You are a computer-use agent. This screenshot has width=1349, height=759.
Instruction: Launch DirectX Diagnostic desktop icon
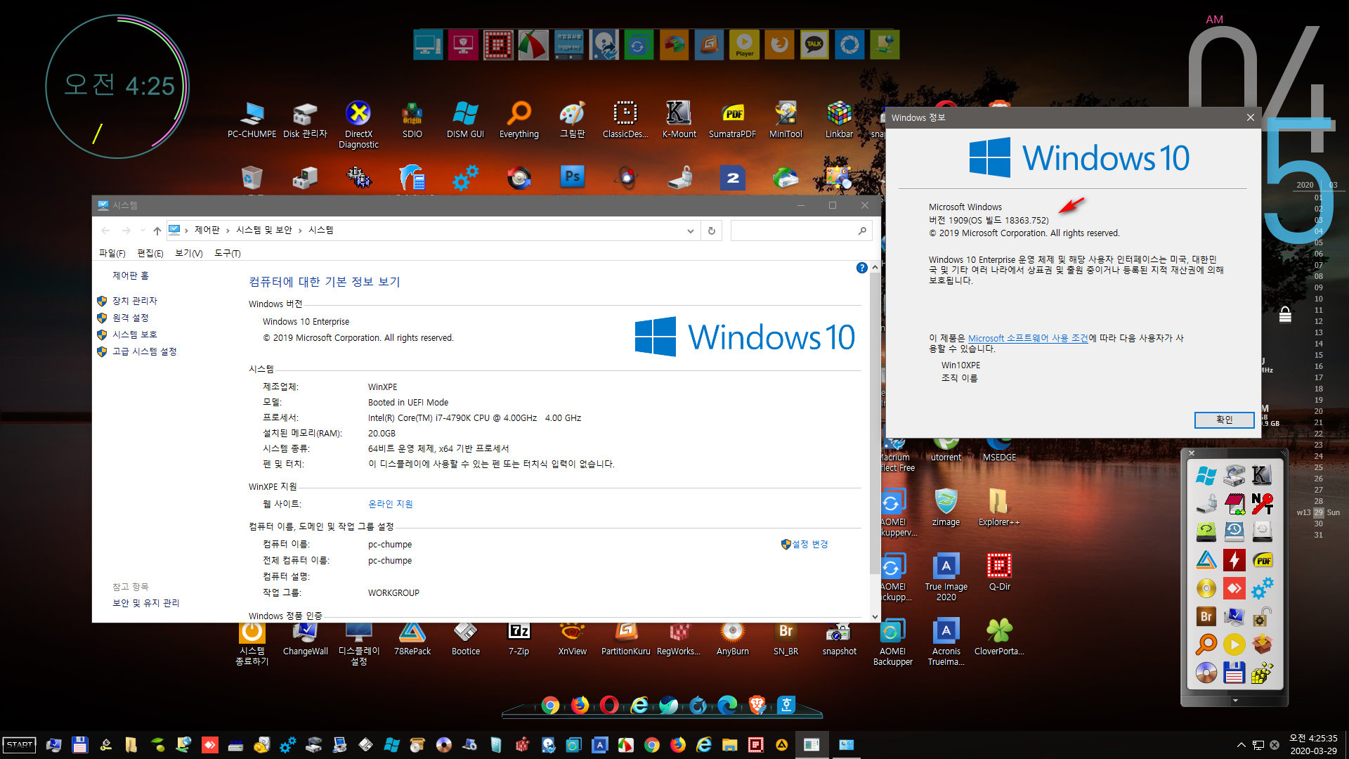point(358,124)
